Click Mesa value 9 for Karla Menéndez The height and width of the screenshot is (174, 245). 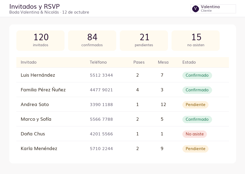(162, 148)
